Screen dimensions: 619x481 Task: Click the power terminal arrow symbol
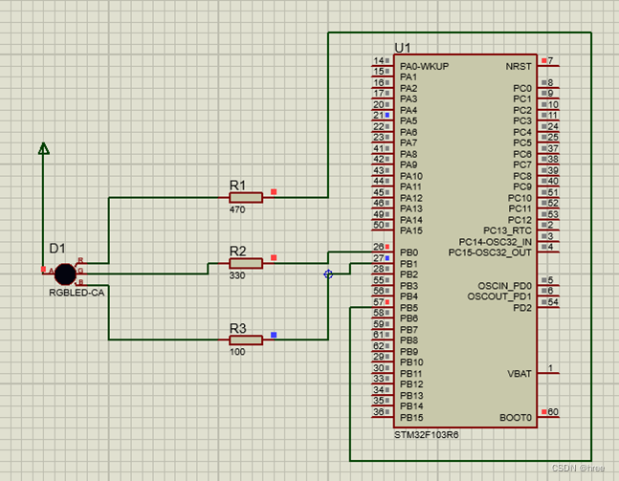point(43,148)
